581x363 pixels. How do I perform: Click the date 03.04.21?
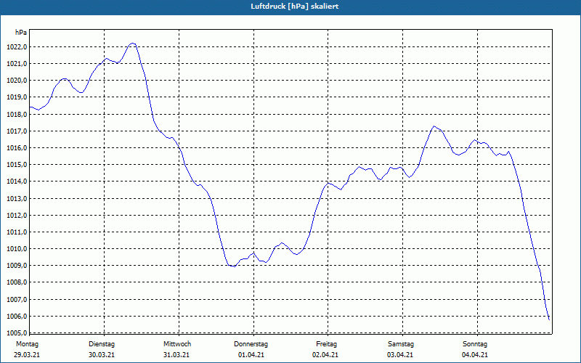(400, 355)
